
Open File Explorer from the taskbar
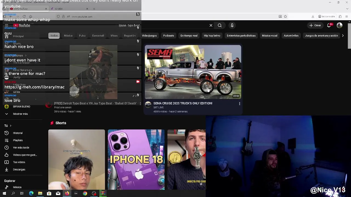coord(40,193)
